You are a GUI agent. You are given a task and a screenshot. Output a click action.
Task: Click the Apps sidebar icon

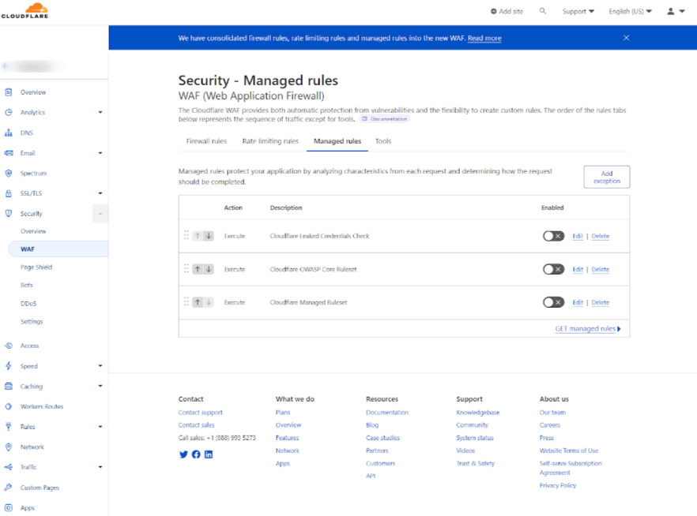tap(9, 507)
